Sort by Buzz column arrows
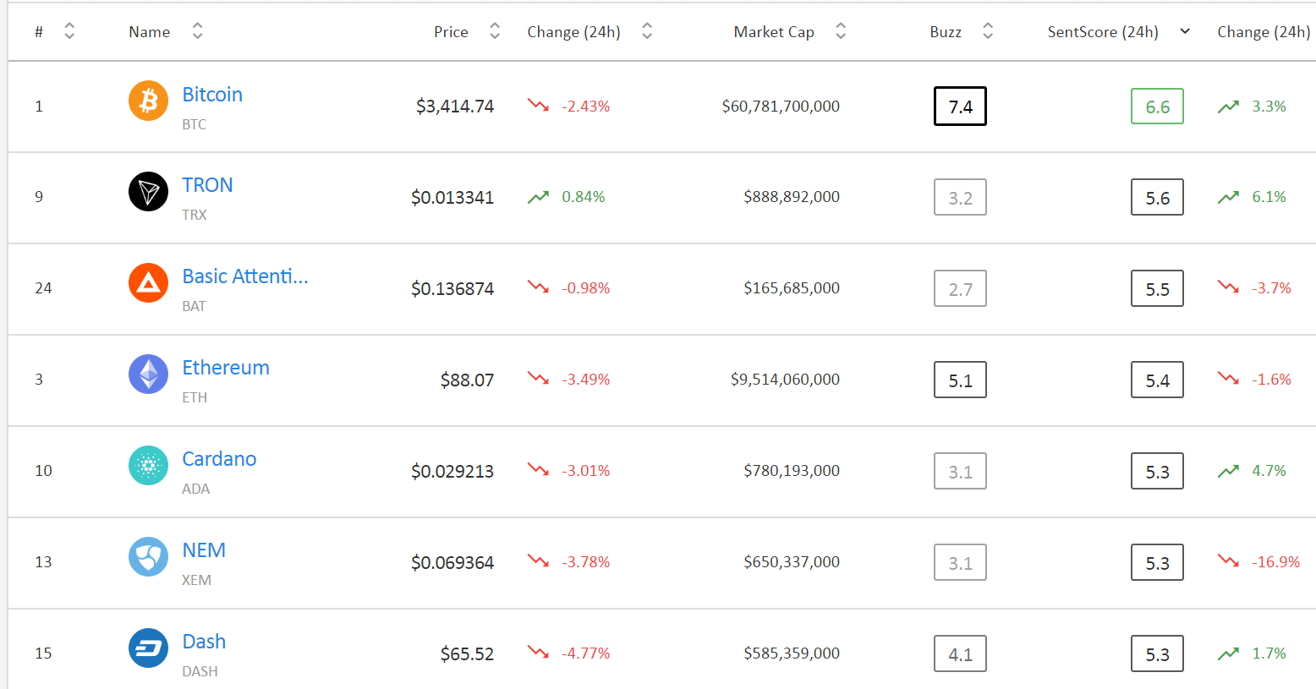The height and width of the screenshot is (689, 1316). coord(987,31)
